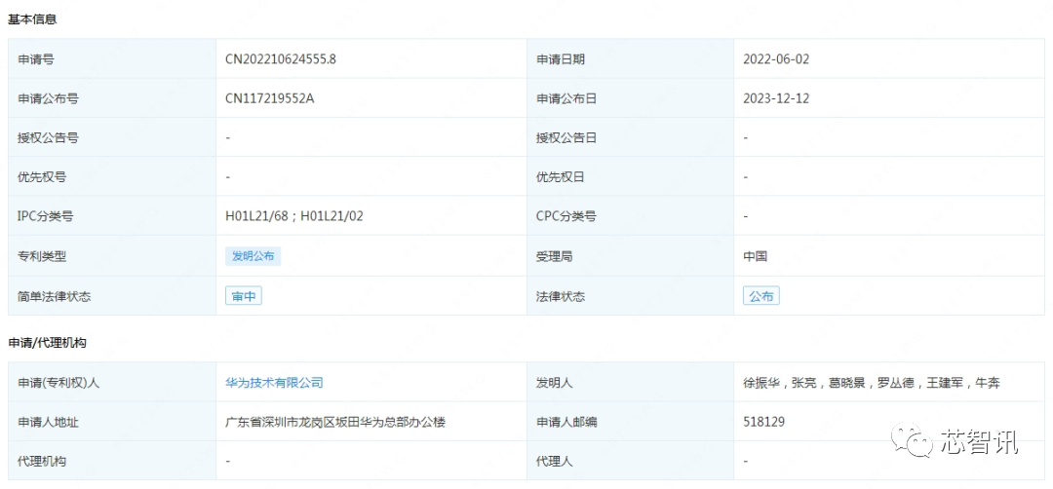Select the applicant address 广东省深圳市龙岗区坂田华为总部办公楼
The height and width of the screenshot is (489, 1053).
(335, 422)
